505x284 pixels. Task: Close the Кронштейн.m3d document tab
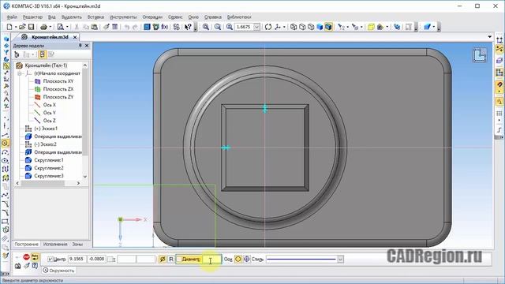tap(75, 37)
